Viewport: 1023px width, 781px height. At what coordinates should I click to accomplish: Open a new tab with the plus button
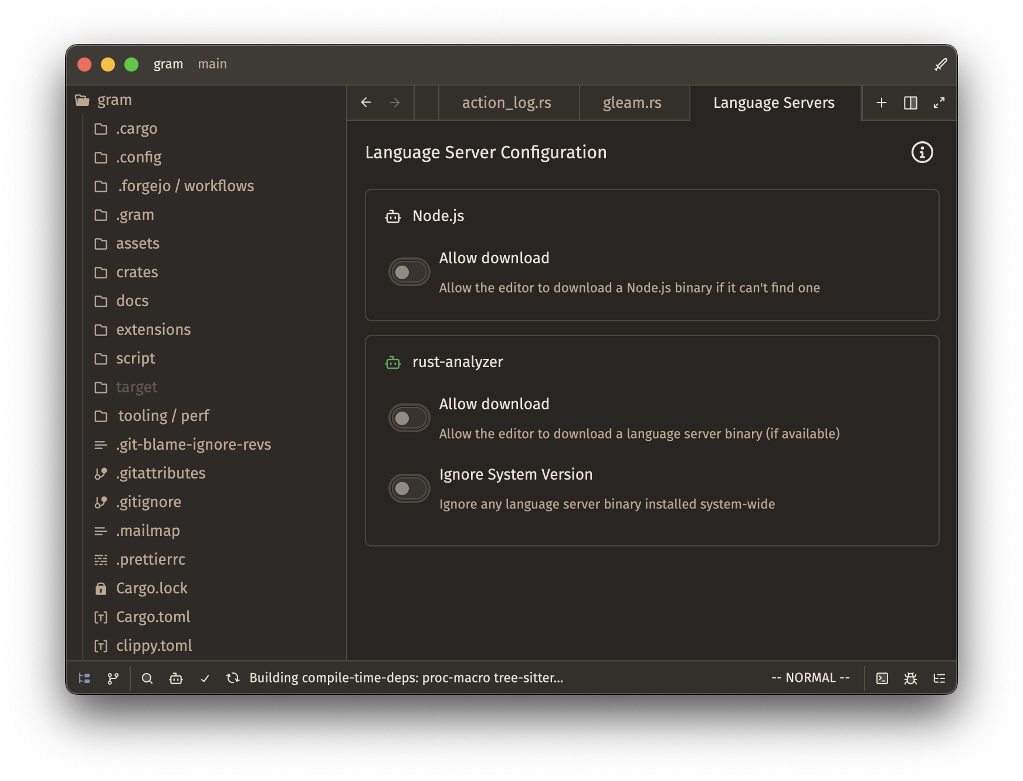tap(881, 103)
